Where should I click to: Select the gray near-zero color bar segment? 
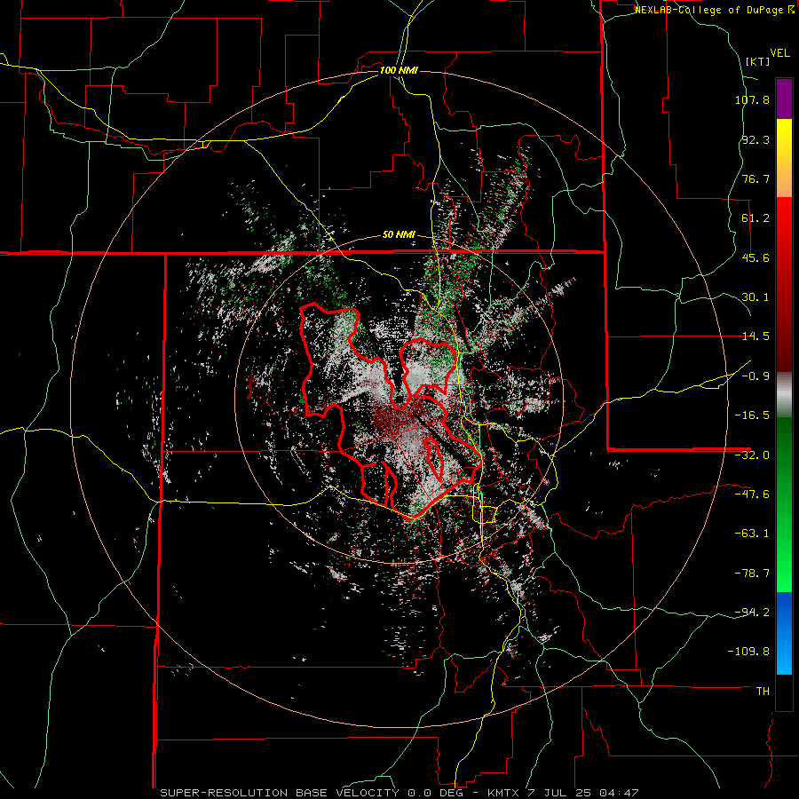tap(784, 395)
